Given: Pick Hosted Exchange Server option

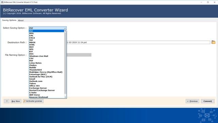Looking at the screenshot, I should pos(46,90).
